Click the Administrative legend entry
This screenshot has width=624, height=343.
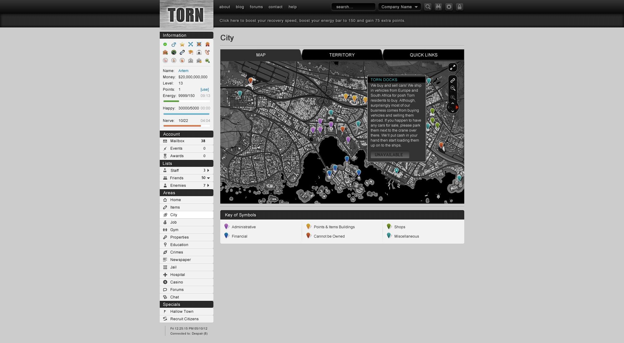[x=240, y=227]
